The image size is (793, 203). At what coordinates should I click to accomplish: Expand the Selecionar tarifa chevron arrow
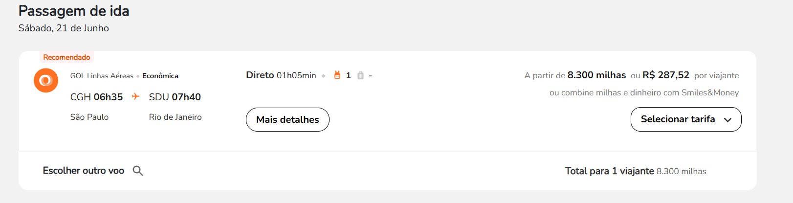tap(727, 120)
